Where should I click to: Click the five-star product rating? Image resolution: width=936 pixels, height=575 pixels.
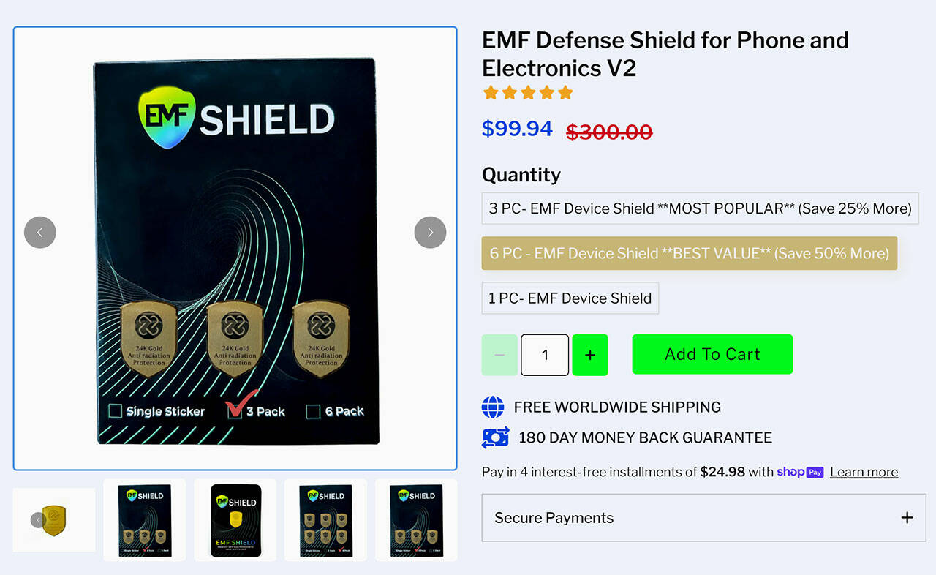(528, 93)
